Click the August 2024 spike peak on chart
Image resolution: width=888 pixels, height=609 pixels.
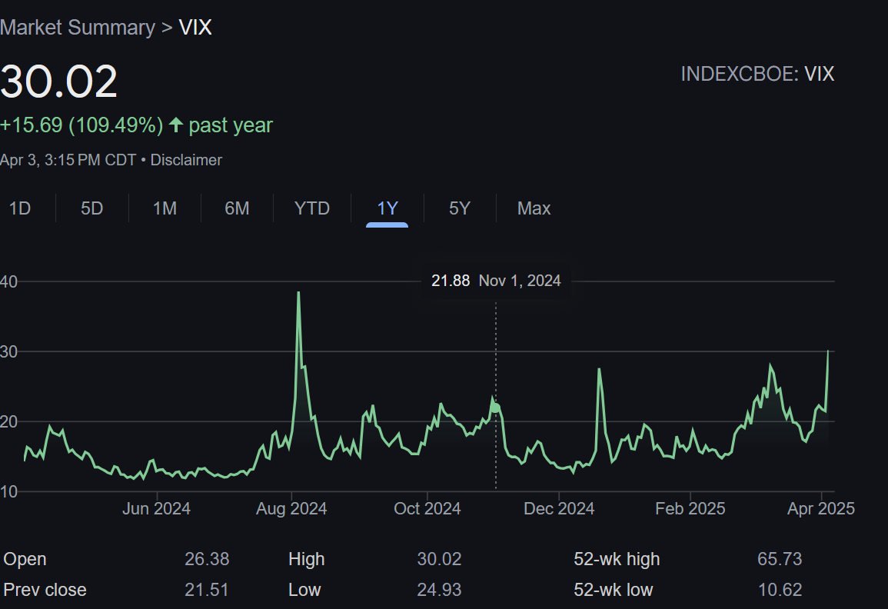coord(298,293)
